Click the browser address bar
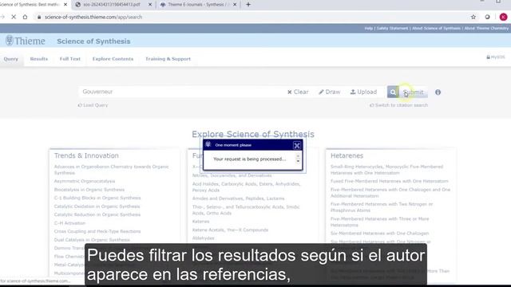The width and height of the screenshot is (511, 287). (248, 17)
